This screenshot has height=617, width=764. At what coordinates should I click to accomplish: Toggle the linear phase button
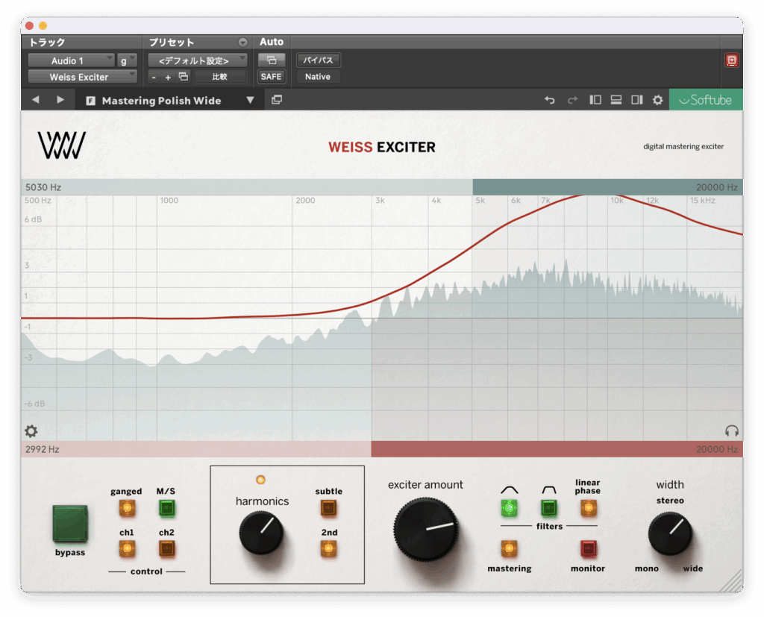pos(588,508)
